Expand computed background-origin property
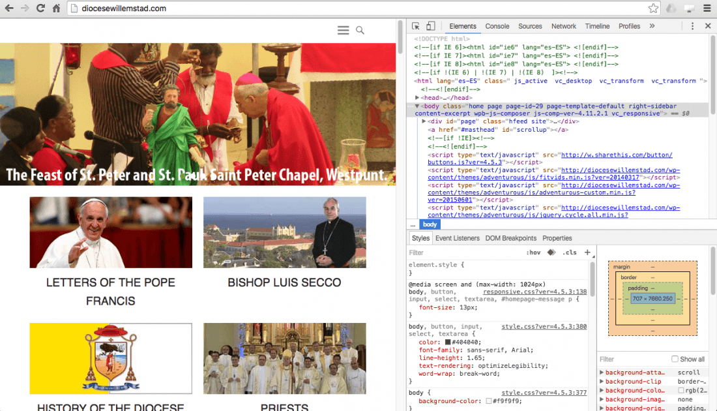 pyautogui.click(x=602, y=408)
